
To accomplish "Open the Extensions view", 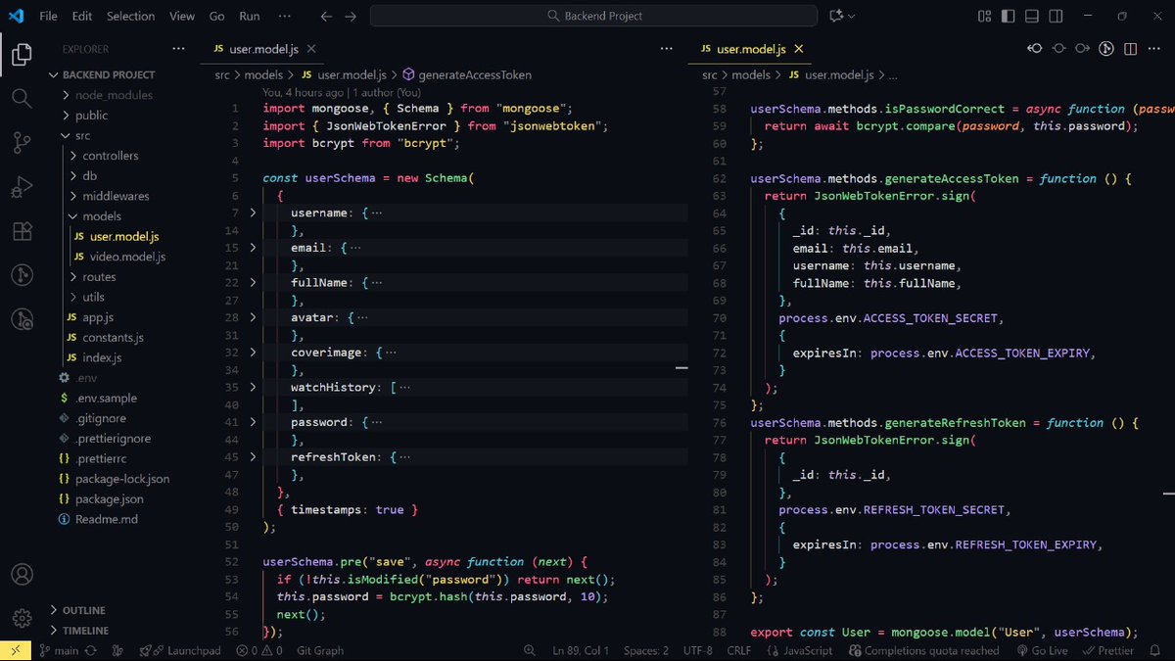I will point(21,230).
